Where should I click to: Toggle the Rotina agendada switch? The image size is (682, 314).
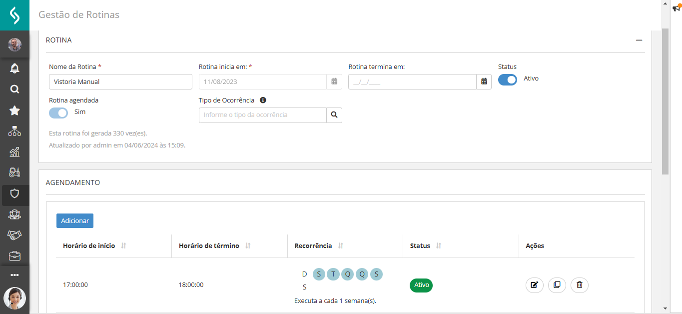(58, 113)
